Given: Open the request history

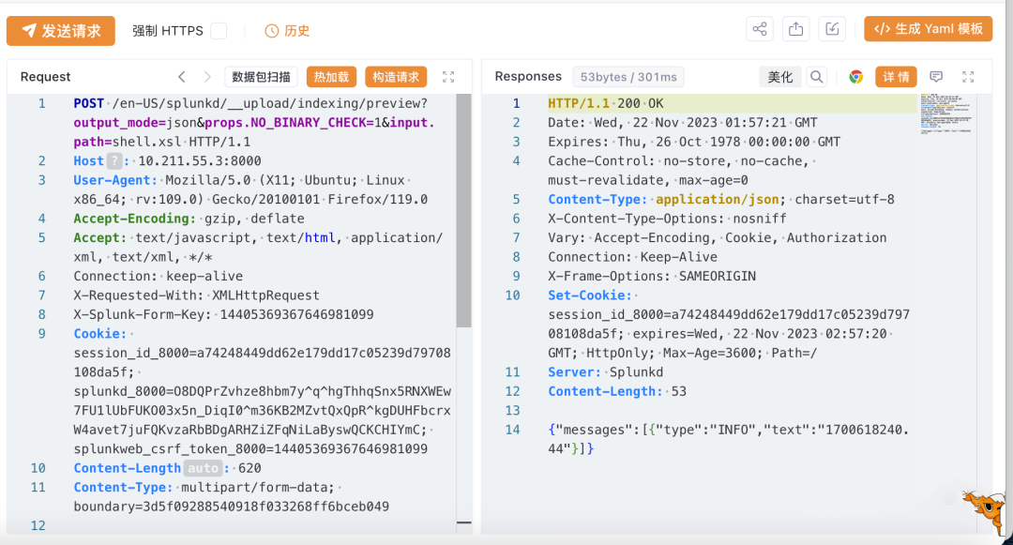Looking at the screenshot, I should click(288, 31).
